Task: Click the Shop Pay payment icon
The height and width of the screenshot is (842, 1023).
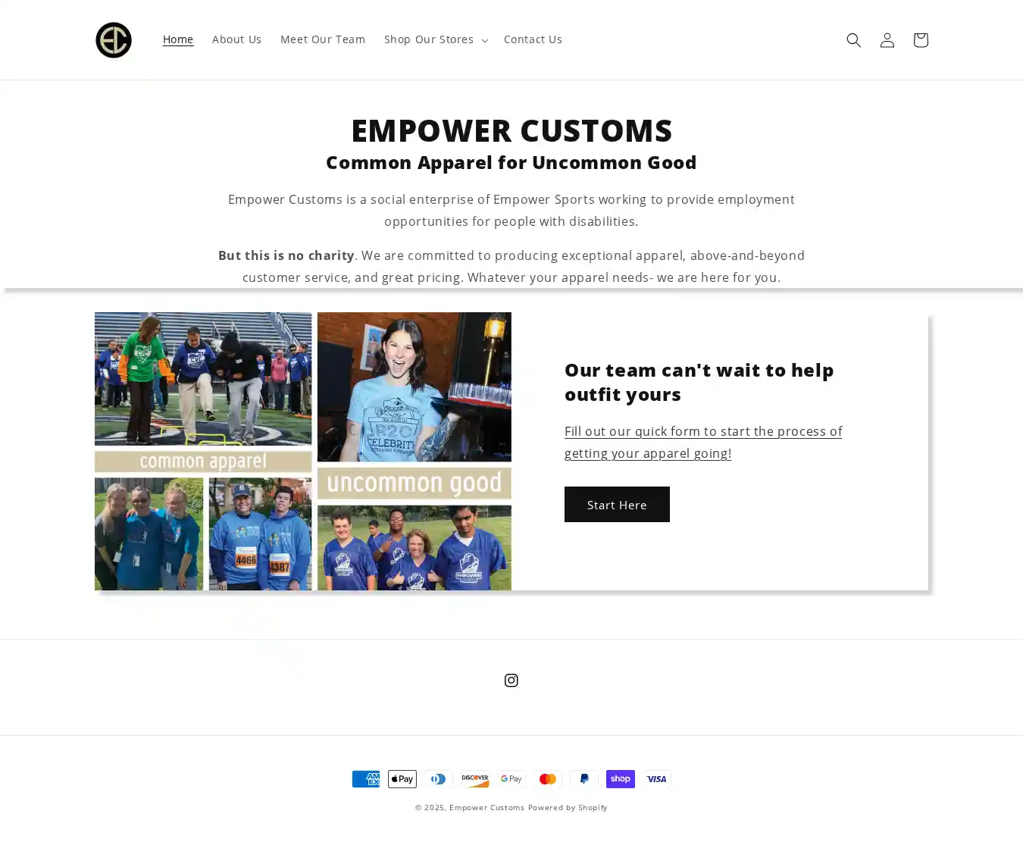Action: pyautogui.click(x=621, y=779)
